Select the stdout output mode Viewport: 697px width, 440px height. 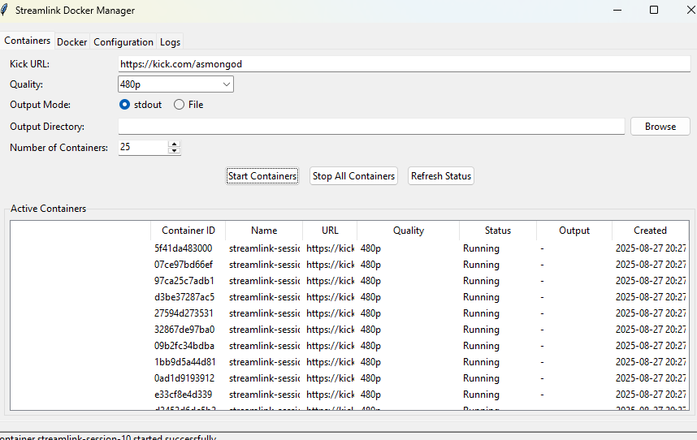(124, 105)
